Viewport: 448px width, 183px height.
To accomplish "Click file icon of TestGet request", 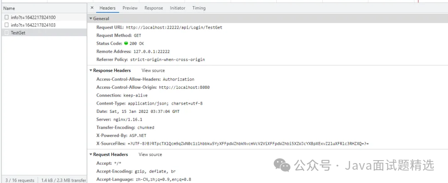I will pos(7,33).
